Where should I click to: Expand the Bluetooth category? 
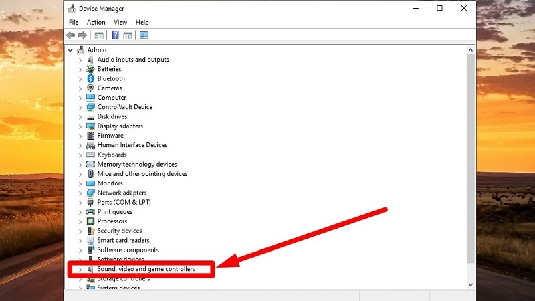click(80, 79)
